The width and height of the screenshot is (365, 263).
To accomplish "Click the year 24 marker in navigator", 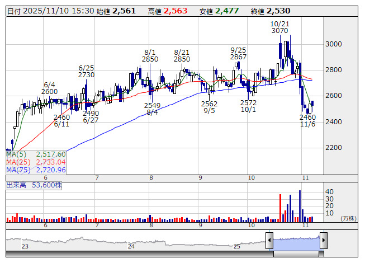I will (x=131, y=246).
